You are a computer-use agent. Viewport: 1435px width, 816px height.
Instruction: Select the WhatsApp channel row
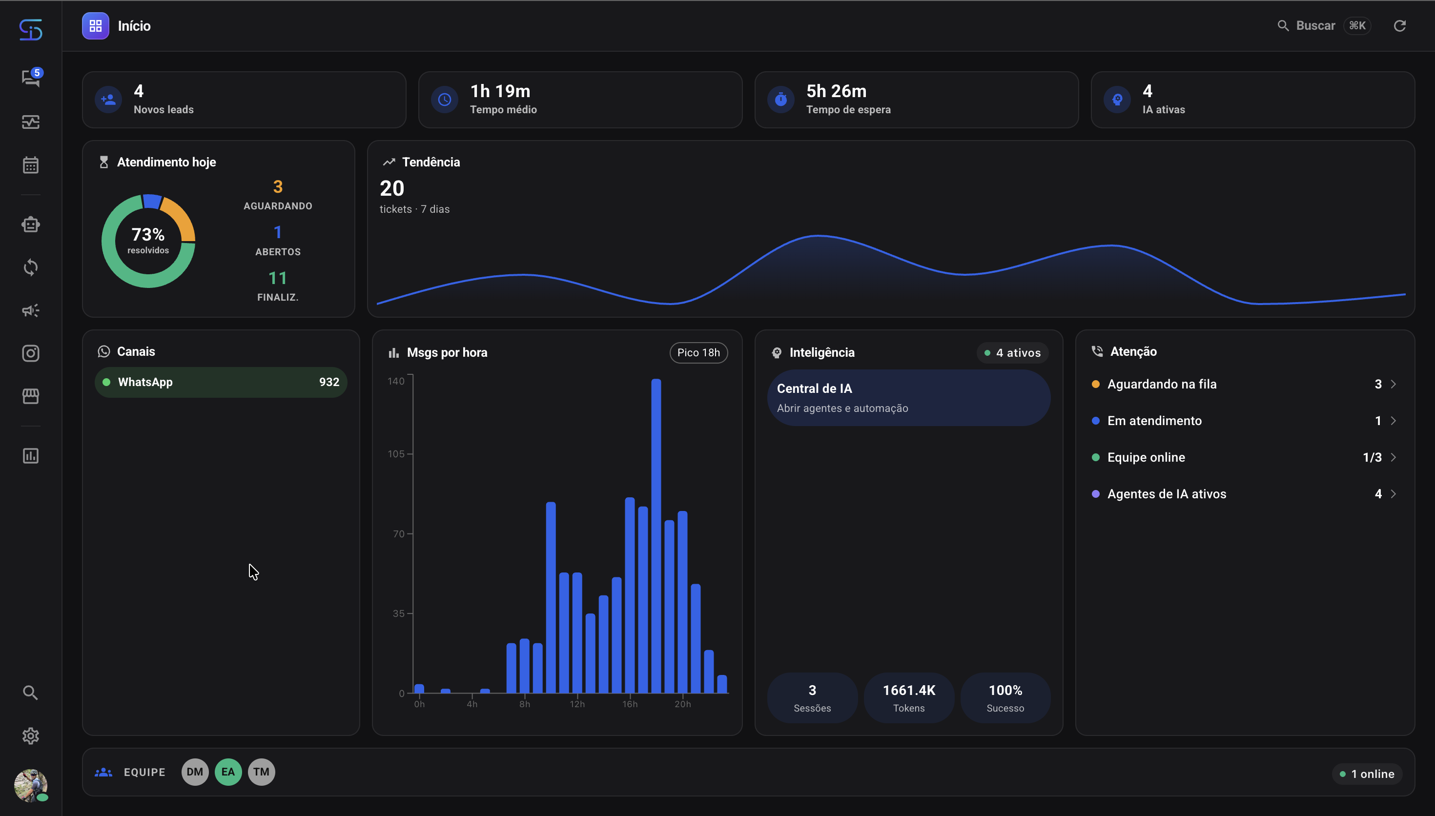[221, 382]
